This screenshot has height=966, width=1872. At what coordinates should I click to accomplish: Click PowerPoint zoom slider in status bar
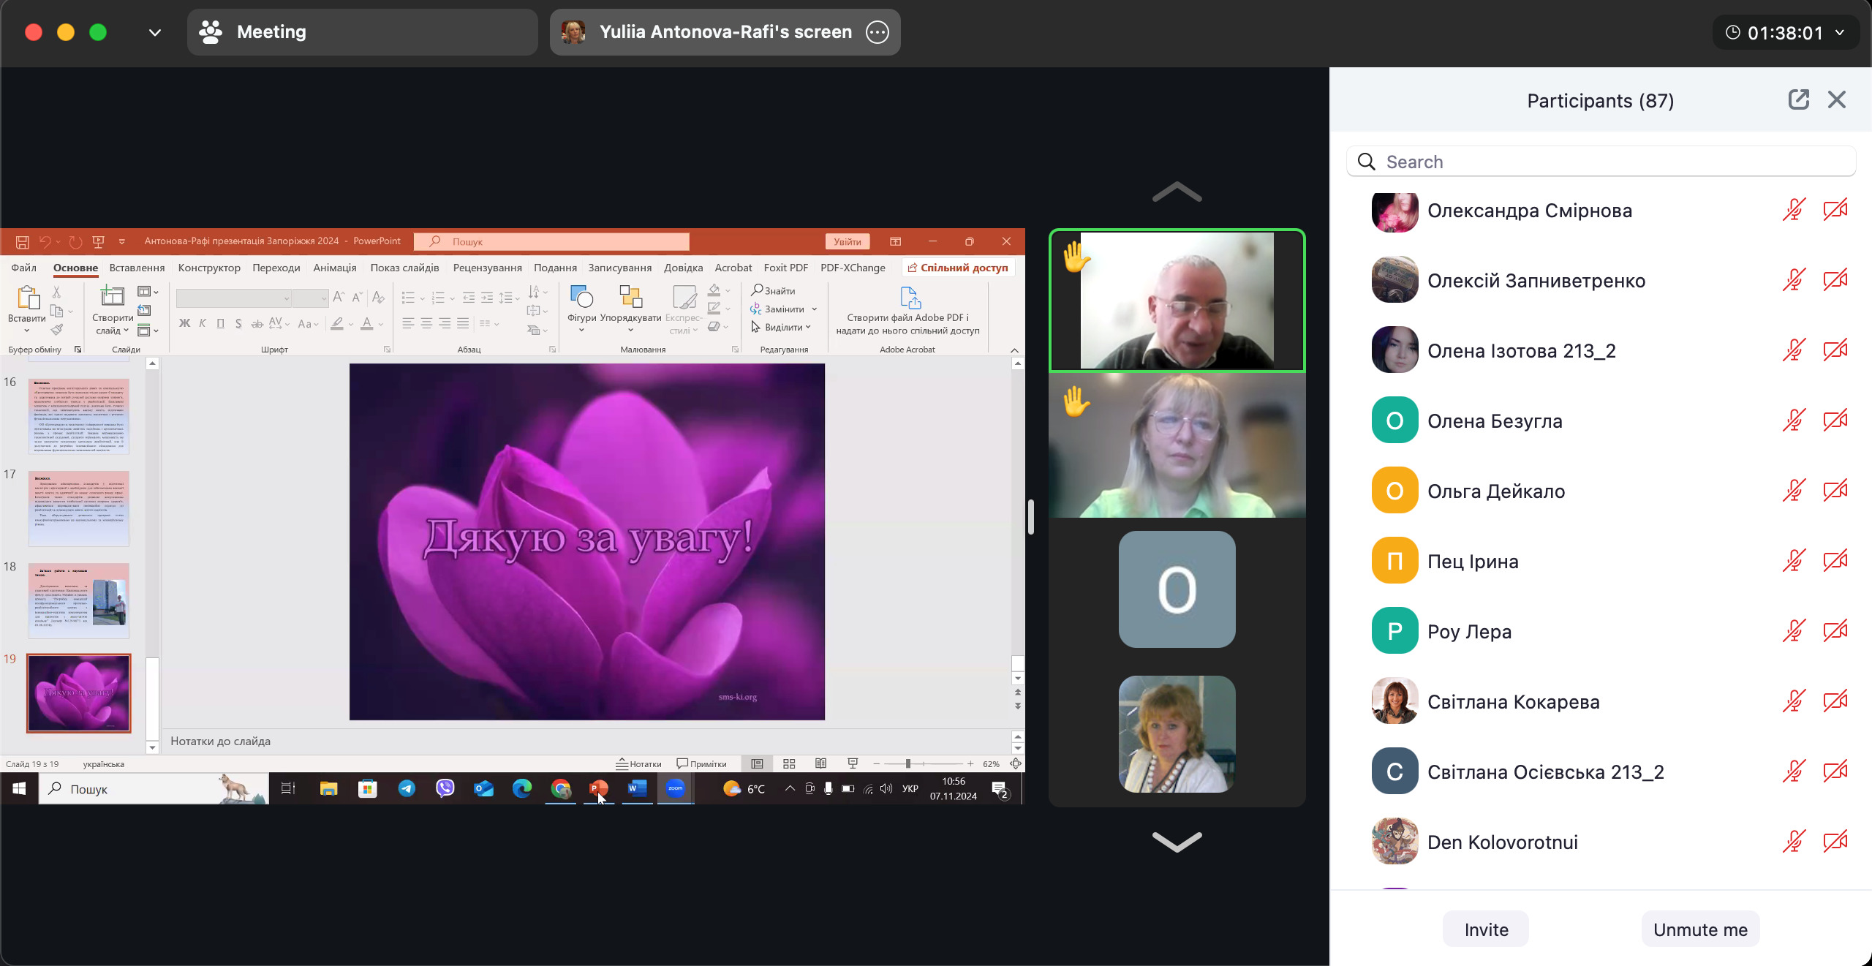click(x=907, y=763)
